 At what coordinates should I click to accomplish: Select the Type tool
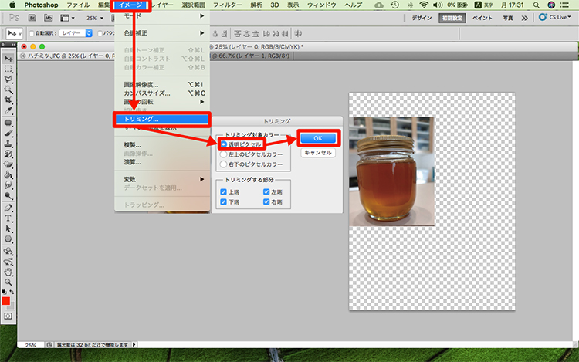point(8,218)
